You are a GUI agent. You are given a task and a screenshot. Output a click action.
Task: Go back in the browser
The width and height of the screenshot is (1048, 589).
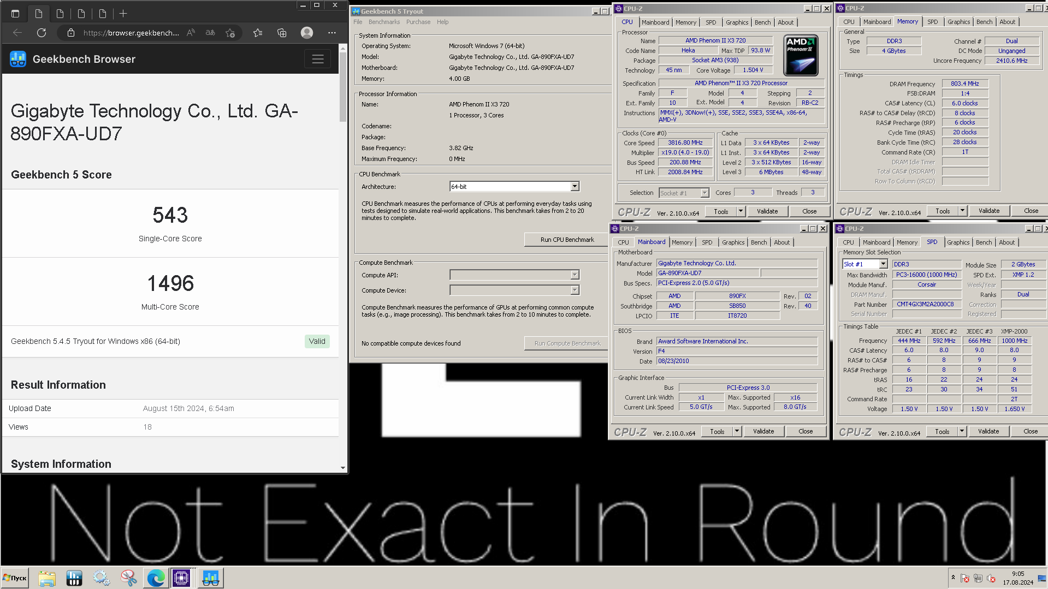tap(17, 33)
